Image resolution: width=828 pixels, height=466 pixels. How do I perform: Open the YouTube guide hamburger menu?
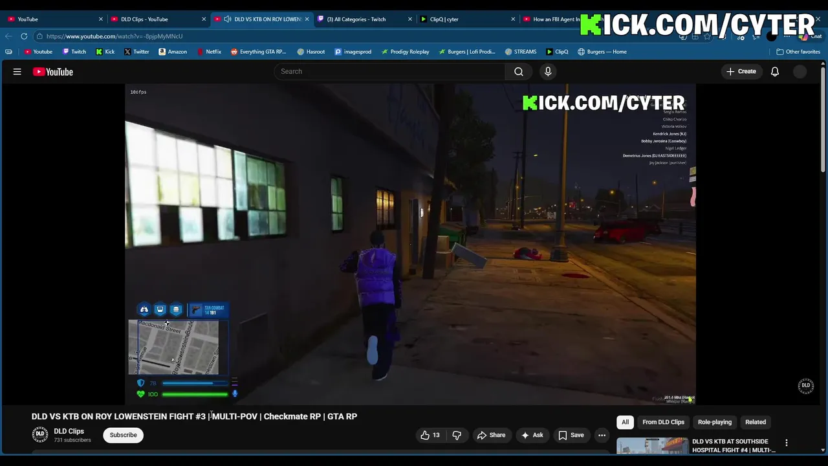point(17,72)
